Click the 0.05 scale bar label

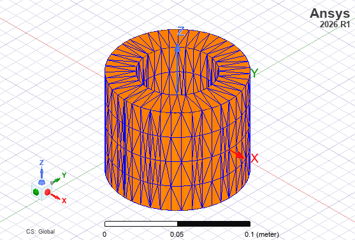click(177, 234)
